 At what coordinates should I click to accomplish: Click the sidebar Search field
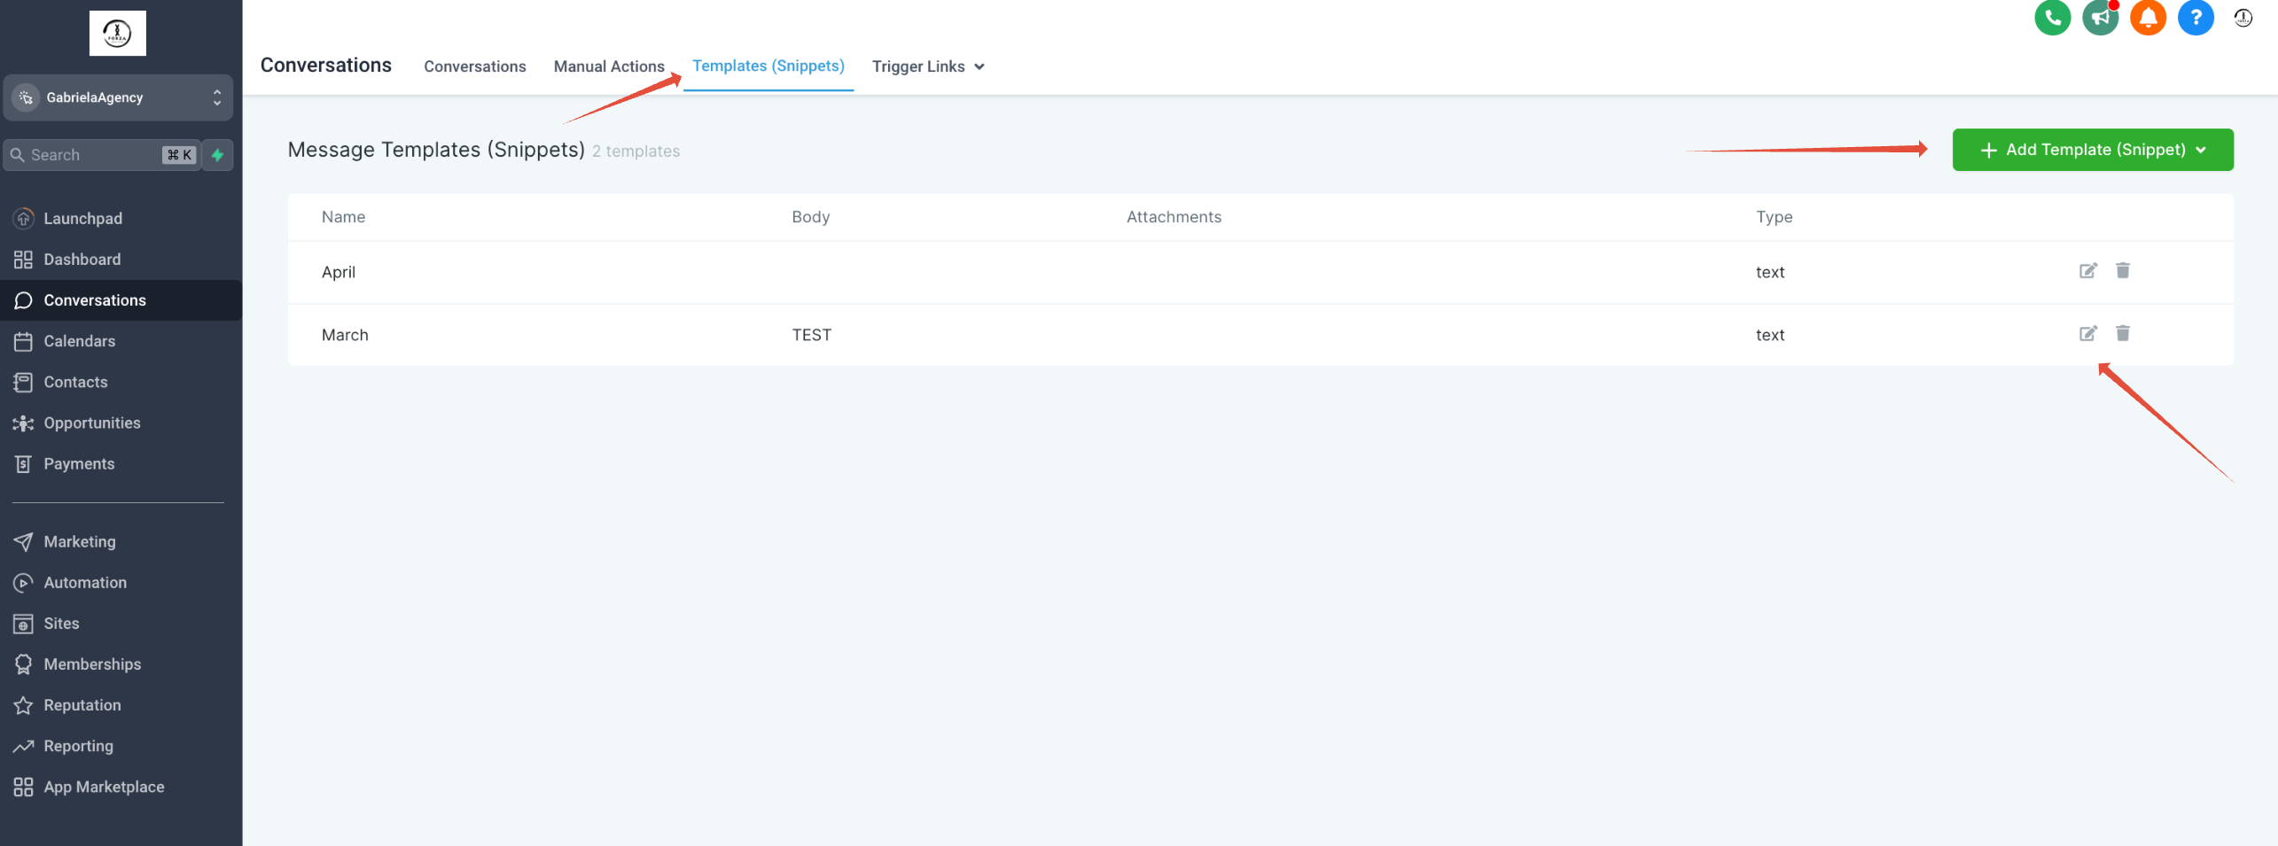(x=100, y=155)
